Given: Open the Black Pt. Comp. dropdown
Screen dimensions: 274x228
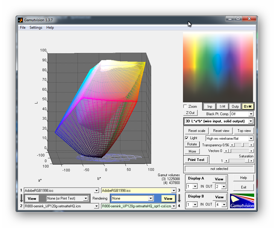Looking at the screenshot, I should click(251, 114).
